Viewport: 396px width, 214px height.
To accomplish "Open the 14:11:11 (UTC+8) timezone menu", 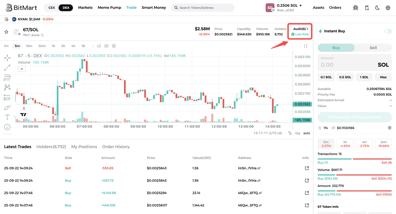I will [268, 133].
